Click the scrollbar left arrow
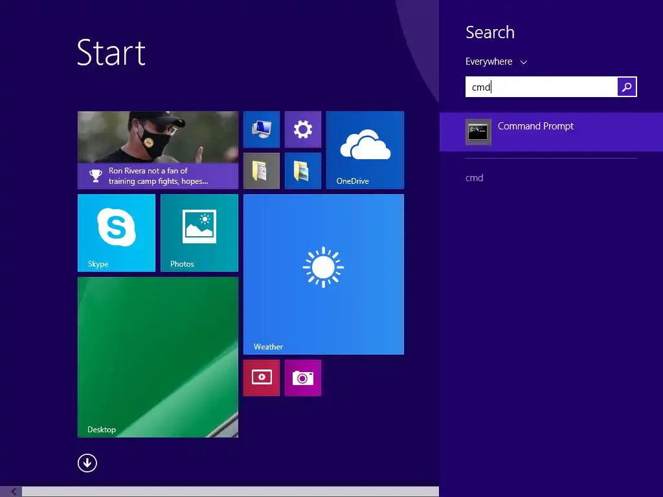Viewport: 663px width, 497px height. click(13, 492)
